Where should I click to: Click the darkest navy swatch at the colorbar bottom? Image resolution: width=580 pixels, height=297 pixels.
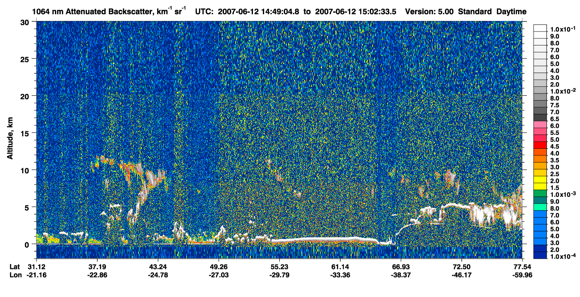(540, 255)
